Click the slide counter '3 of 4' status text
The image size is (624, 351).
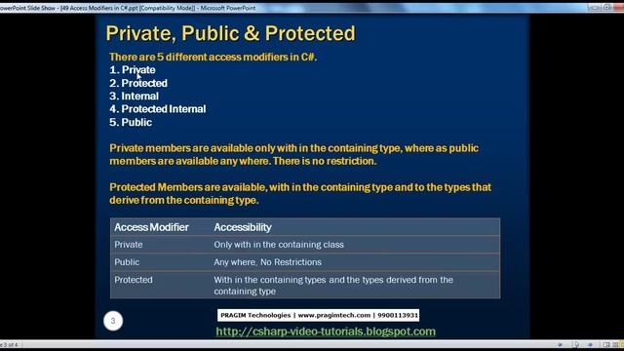point(10,345)
